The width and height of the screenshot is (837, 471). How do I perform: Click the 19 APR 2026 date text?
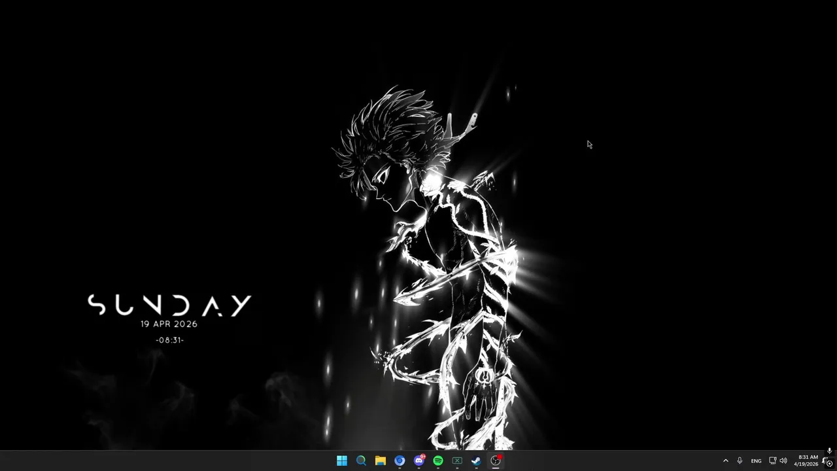pyautogui.click(x=169, y=324)
